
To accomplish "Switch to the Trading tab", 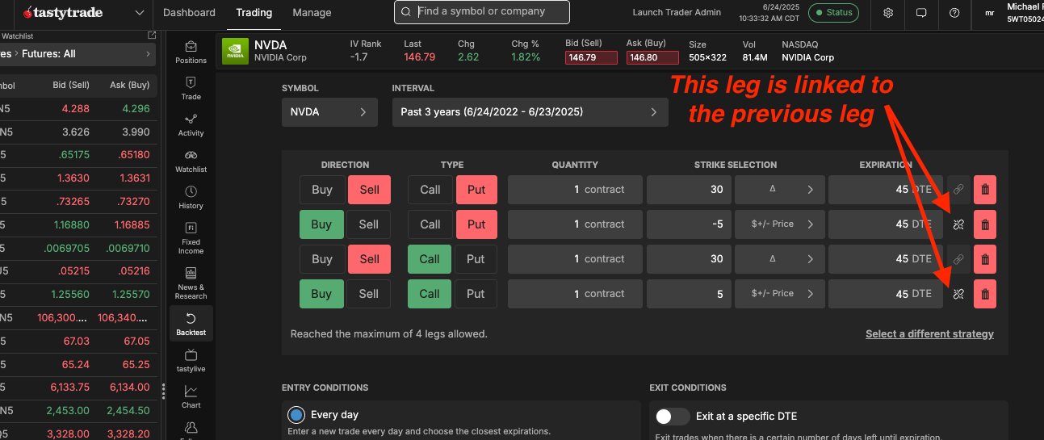I will click(254, 12).
